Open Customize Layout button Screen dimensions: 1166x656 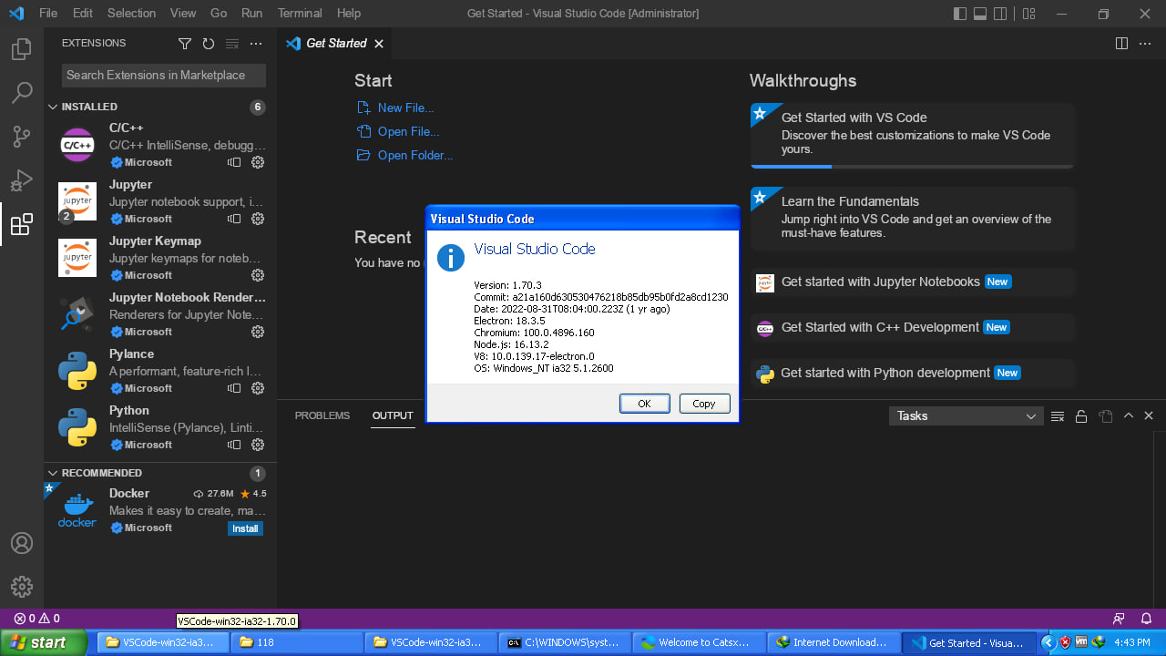(1028, 14)
